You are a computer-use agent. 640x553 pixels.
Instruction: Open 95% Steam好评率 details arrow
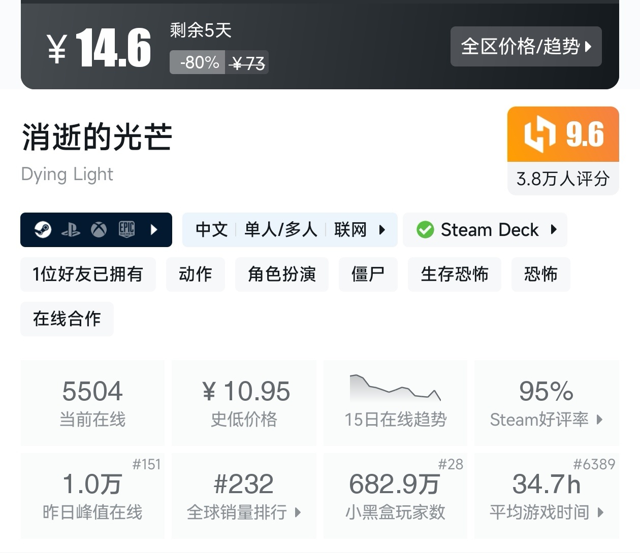(599, 420)
